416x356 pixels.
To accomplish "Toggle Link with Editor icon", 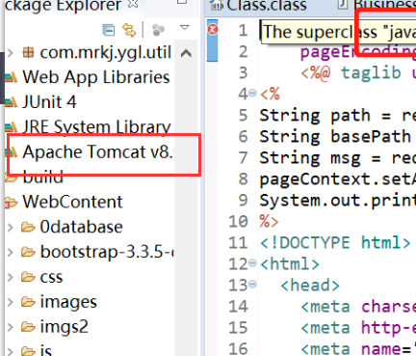I will (x=129, y=30).
